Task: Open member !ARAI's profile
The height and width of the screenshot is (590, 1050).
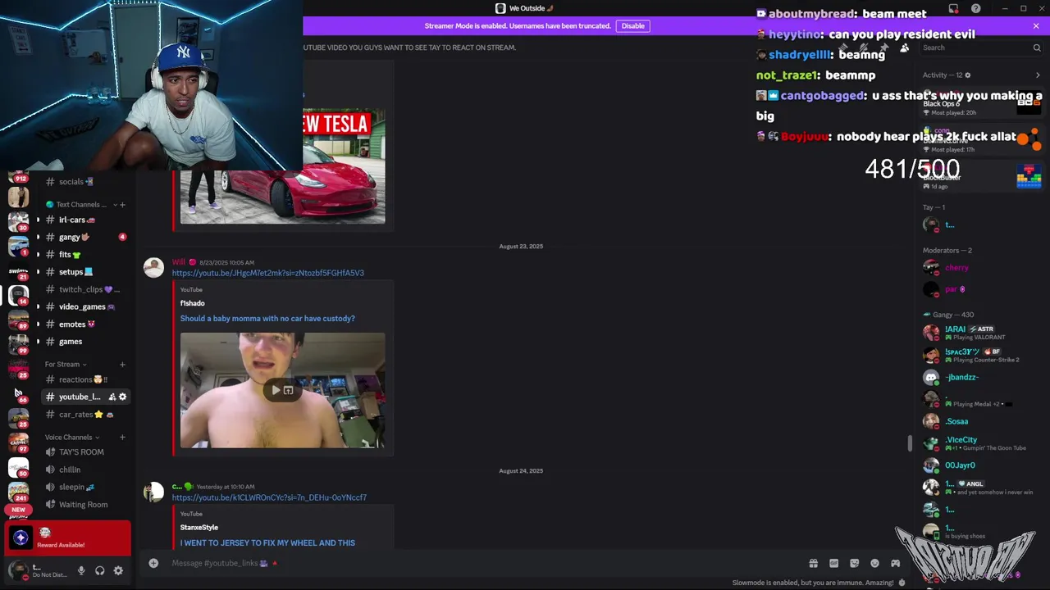Action: tap(981, 333)
